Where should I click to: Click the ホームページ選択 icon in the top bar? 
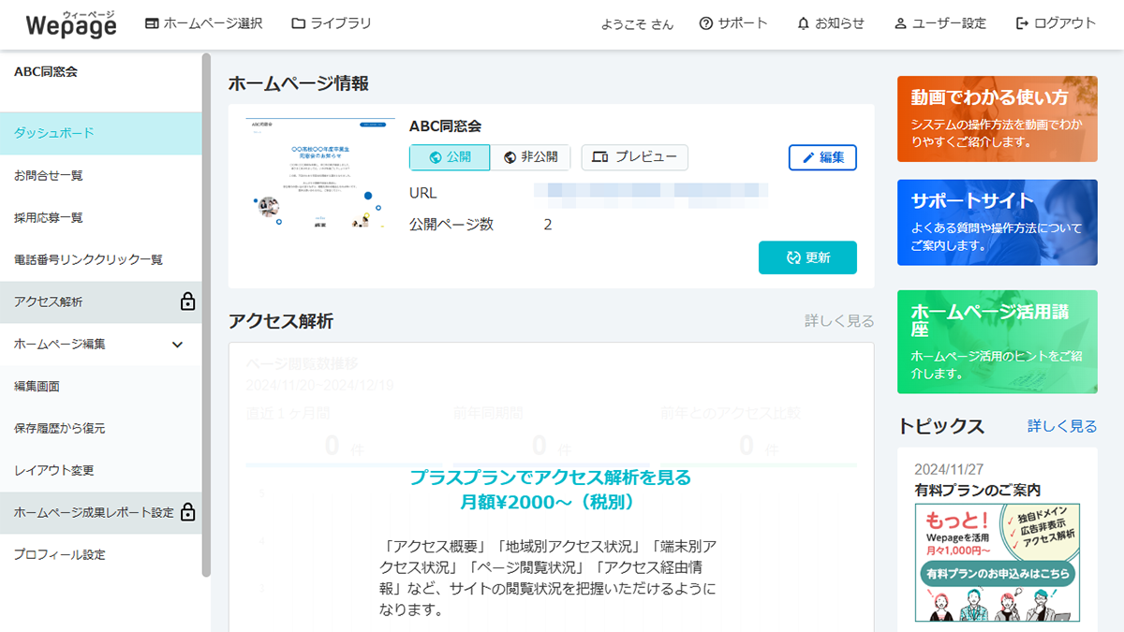(x=150, y=23)
